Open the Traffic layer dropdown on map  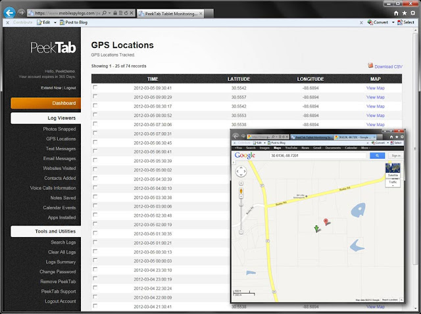click(393, 183)
